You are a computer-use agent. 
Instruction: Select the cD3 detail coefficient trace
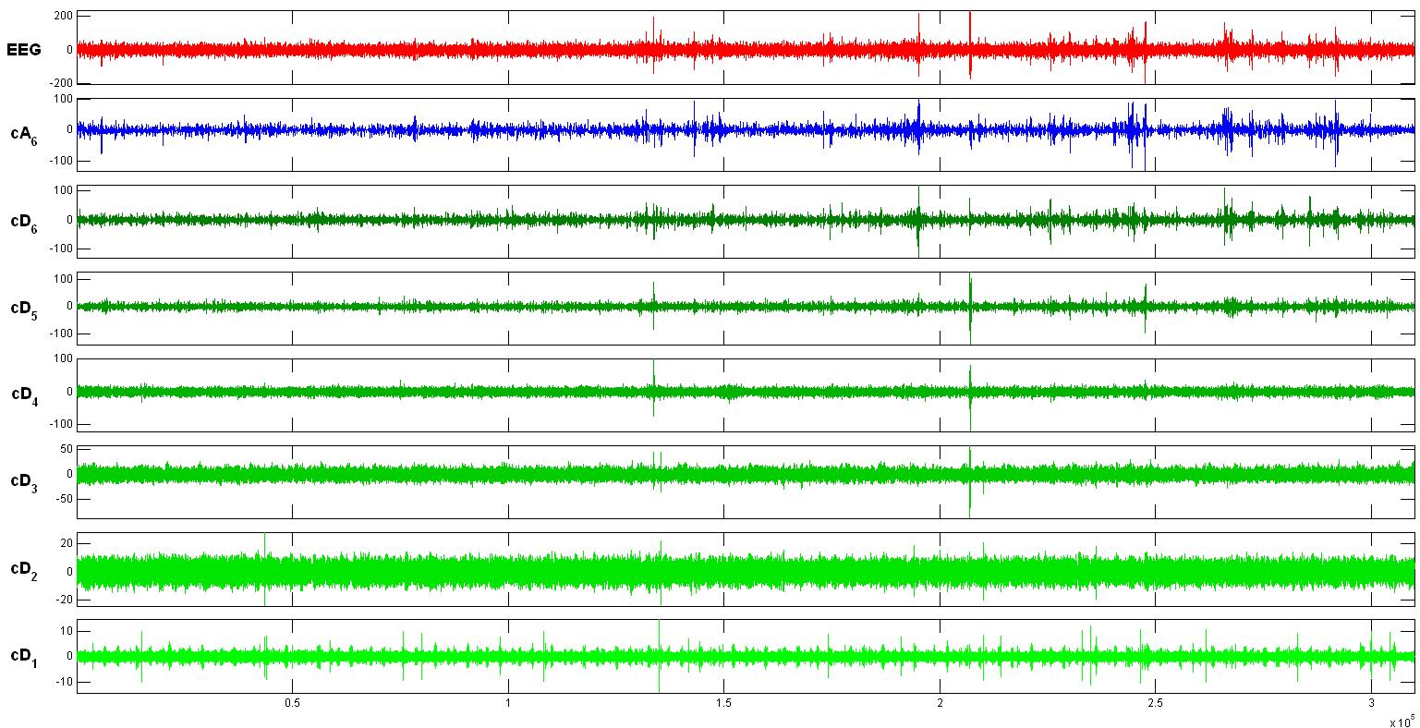(746, 475)
